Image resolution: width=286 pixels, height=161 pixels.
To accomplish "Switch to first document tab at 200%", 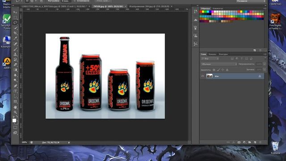I will pos(55,6).
